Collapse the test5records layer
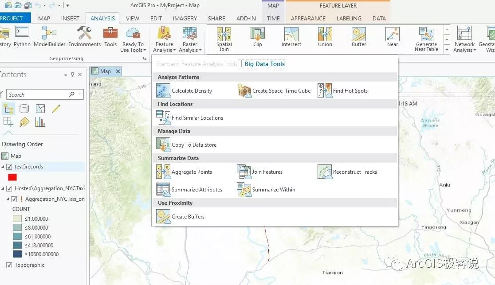The image size is (495, 285). point(3,167)
